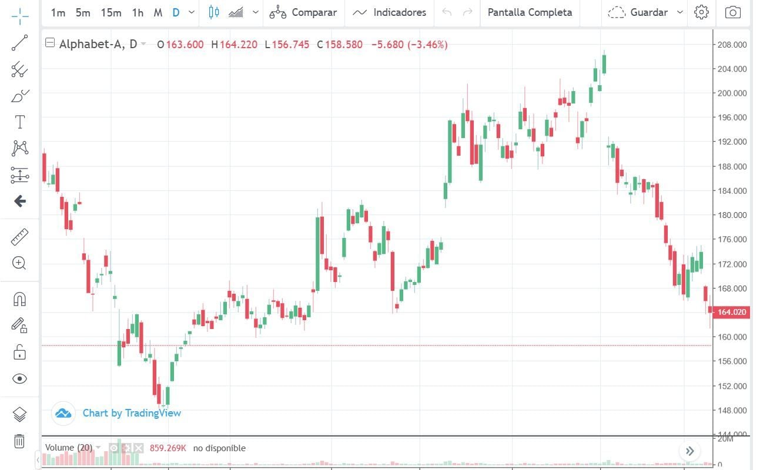780x470 pixels.
Task: Choose the brush drawing tool
Action: coord(19,96)
